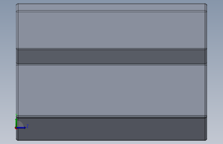Screen dimensions: 223x144
Task: Click the bottom-right rounded corner of model
Action: click(206, 139)
